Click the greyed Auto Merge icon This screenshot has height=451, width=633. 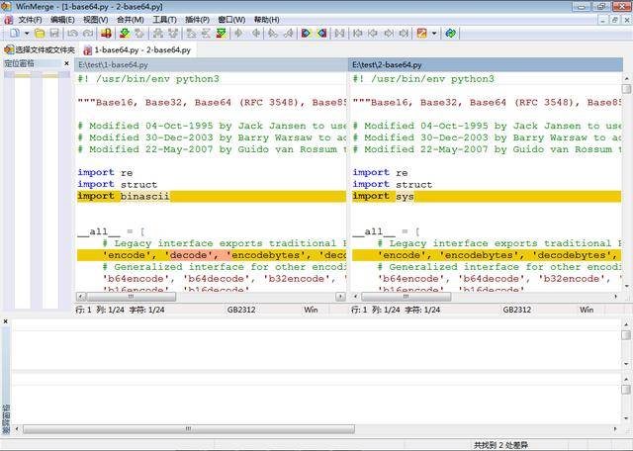tap(339, 33)
